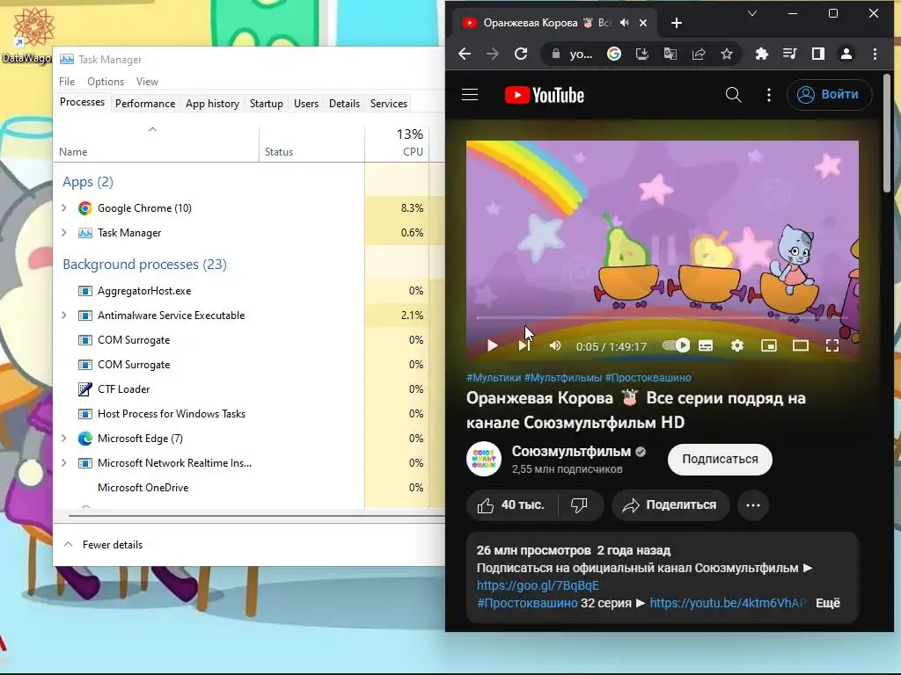
Task: Toggle subtitles in the video player
Action: tap(706, 345)
